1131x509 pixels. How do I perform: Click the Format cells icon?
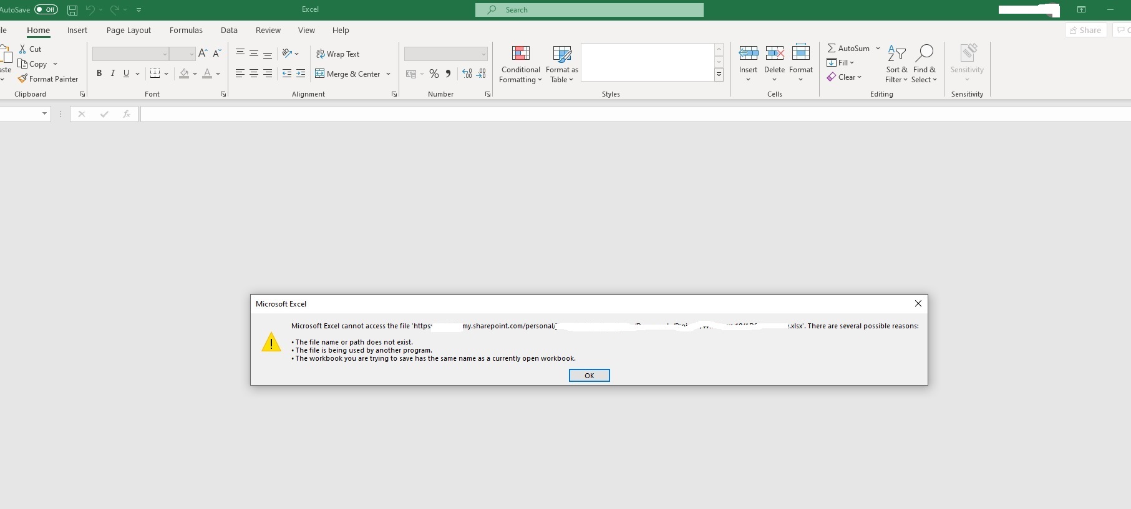(800, 53)
